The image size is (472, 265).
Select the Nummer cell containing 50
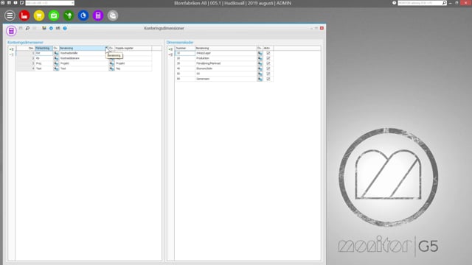pyautogui.click(x=185, y=74)
